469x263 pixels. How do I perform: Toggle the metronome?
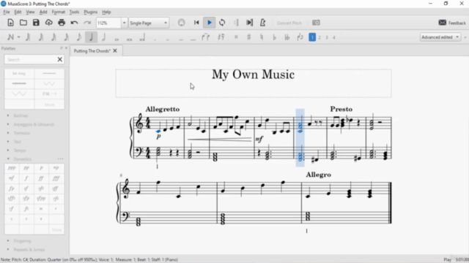click(262, 23)
